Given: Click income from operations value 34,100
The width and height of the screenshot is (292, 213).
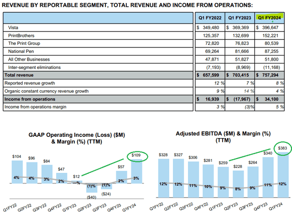Looking at the screenshot, I should coord(271,99).
